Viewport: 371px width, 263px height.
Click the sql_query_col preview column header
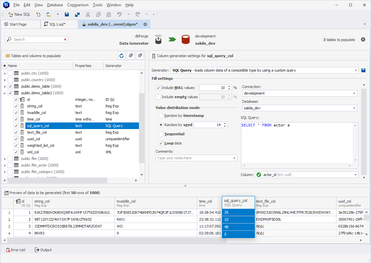238,203
